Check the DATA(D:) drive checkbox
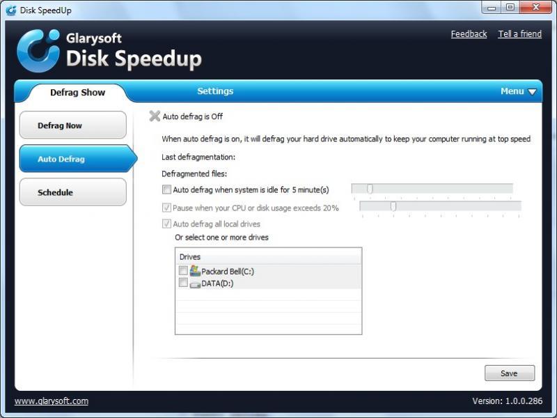 point(183,283)
